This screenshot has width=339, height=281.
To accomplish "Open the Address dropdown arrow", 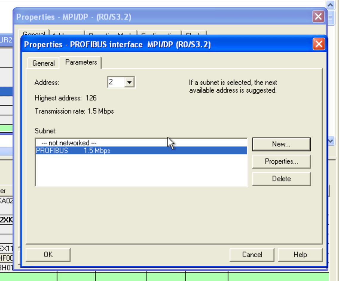I will click(x=129, y=82).
